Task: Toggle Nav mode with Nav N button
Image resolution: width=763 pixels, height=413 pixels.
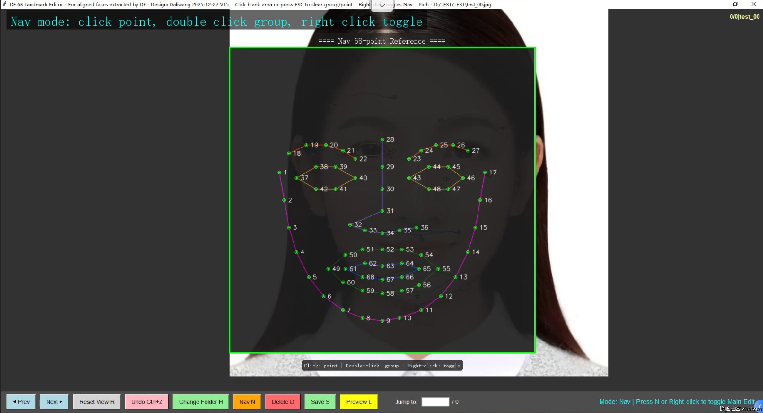Action: 247,402
